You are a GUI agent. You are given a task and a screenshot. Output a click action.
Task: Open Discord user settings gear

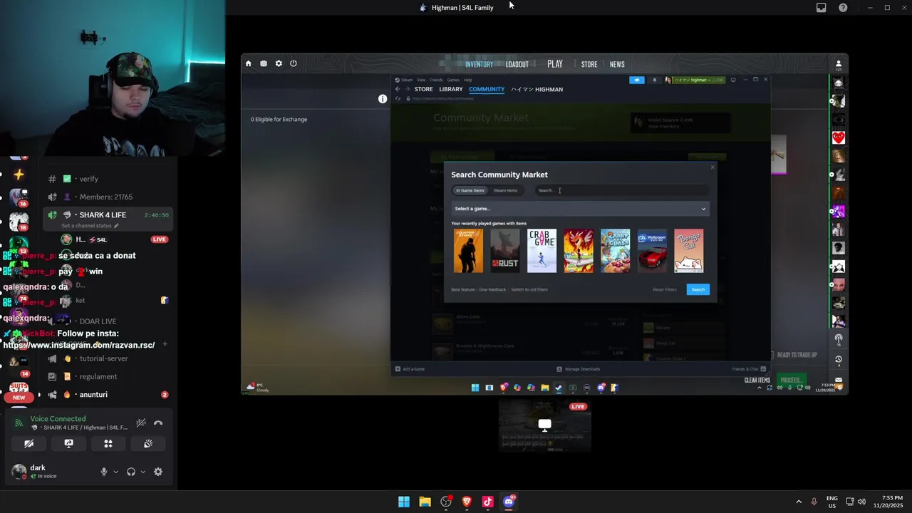coord(158,472)
